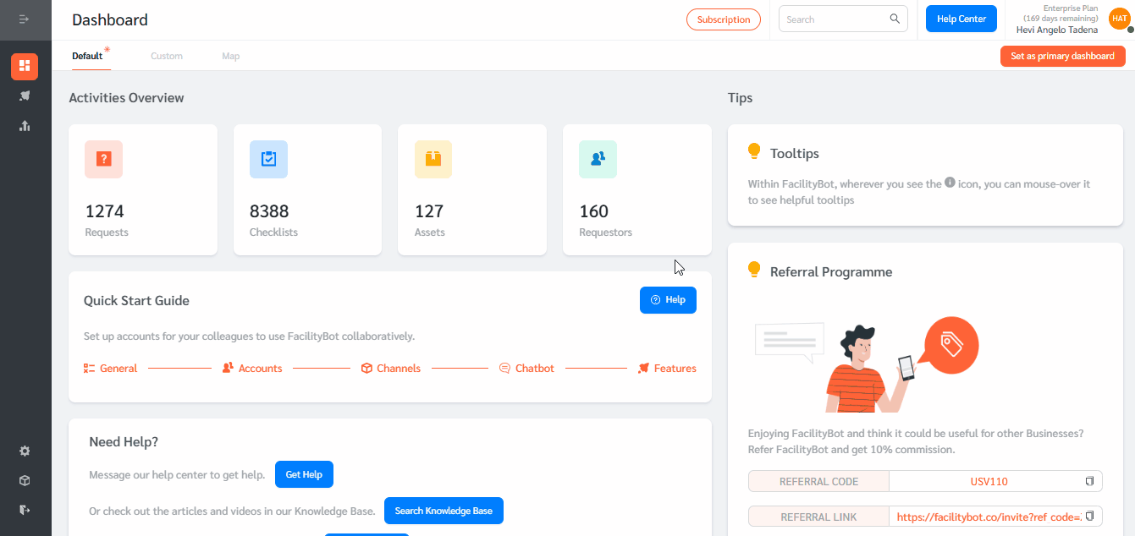Click the Quick Start Guide Help button

tap(668, 300)
